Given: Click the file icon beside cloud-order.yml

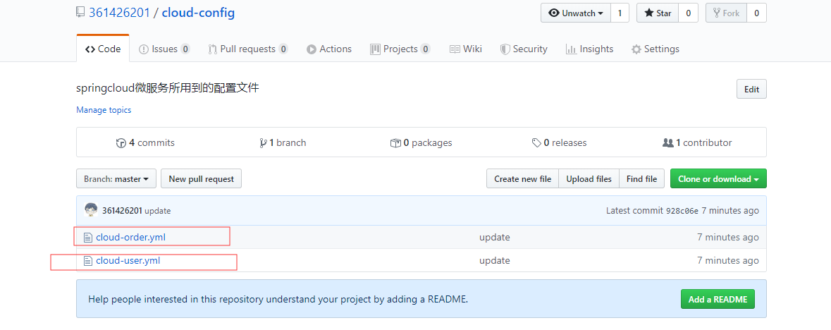Looking at the screenshot, I should pos(88,237).
